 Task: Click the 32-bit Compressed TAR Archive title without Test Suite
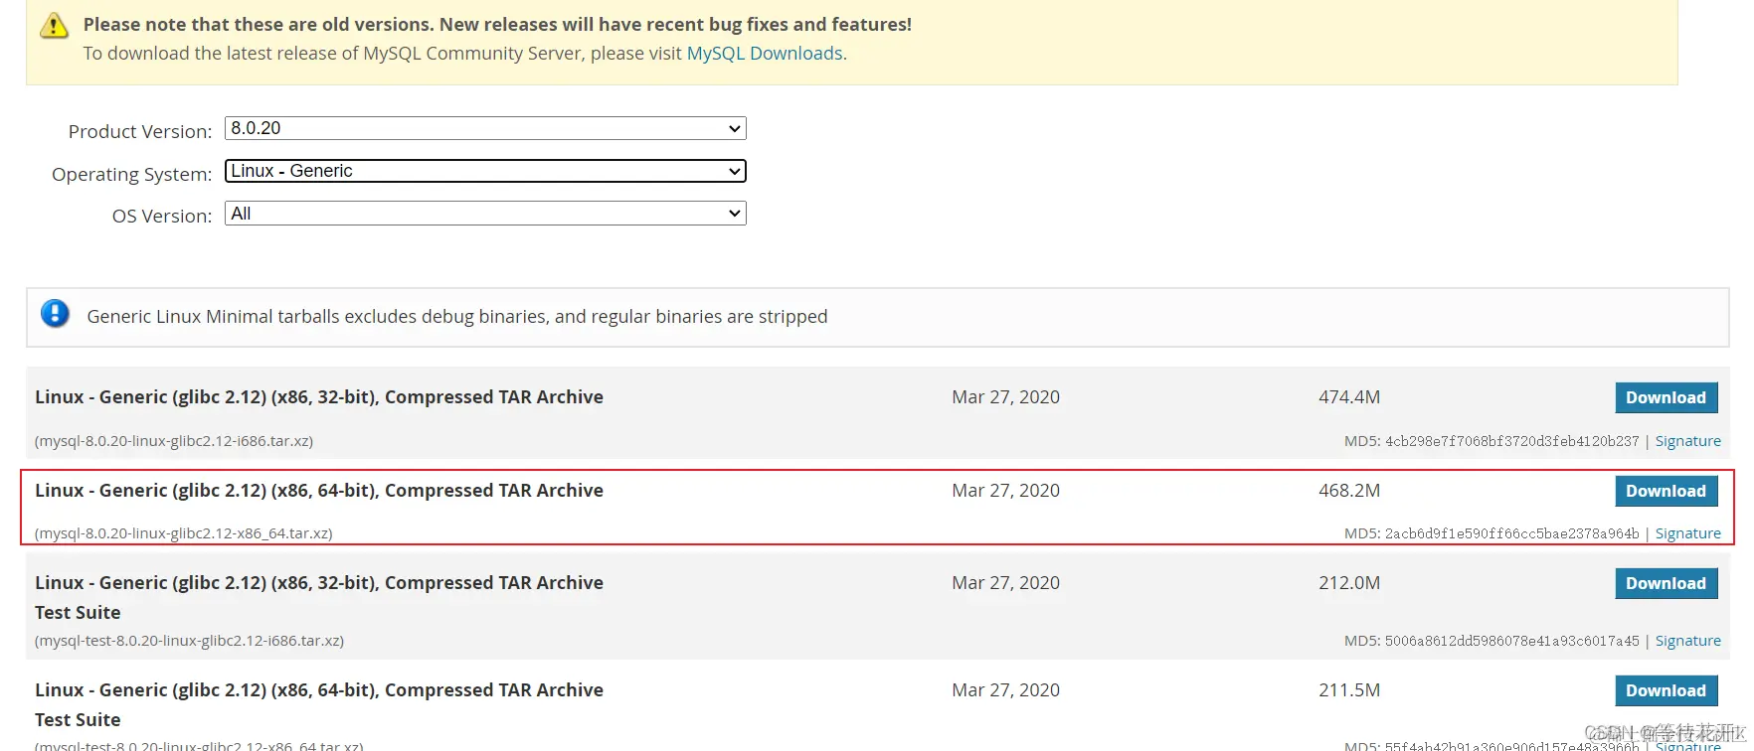tap(319, 396)
